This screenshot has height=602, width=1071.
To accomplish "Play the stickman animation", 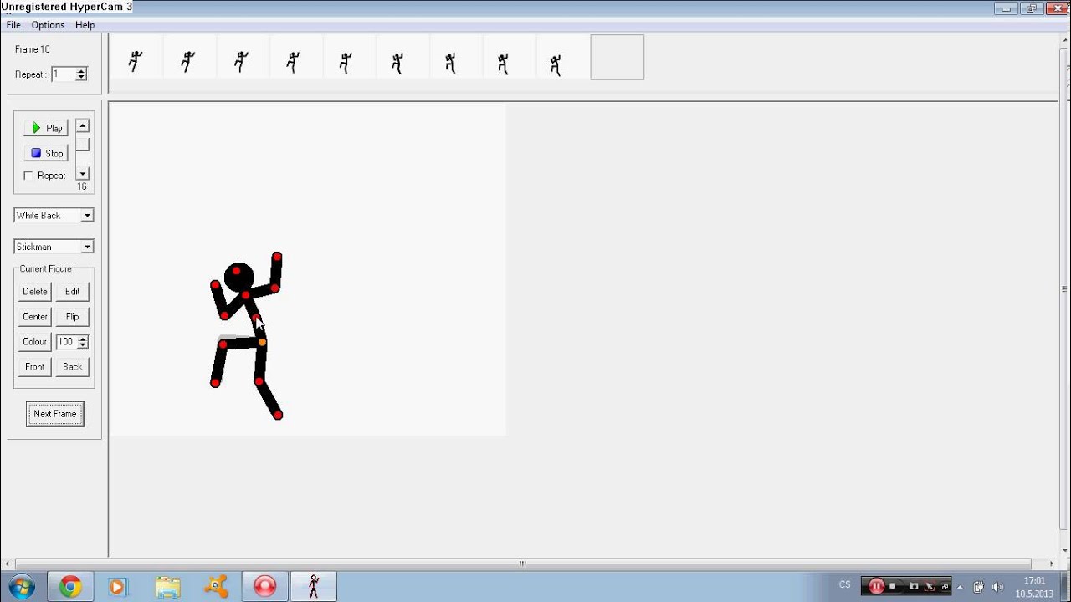I will point(46,128).
